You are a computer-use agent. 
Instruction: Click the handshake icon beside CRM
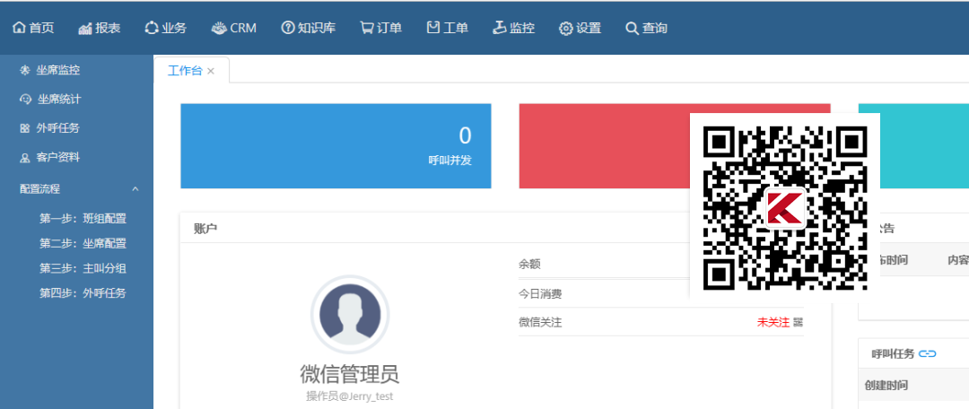point(219,28)
